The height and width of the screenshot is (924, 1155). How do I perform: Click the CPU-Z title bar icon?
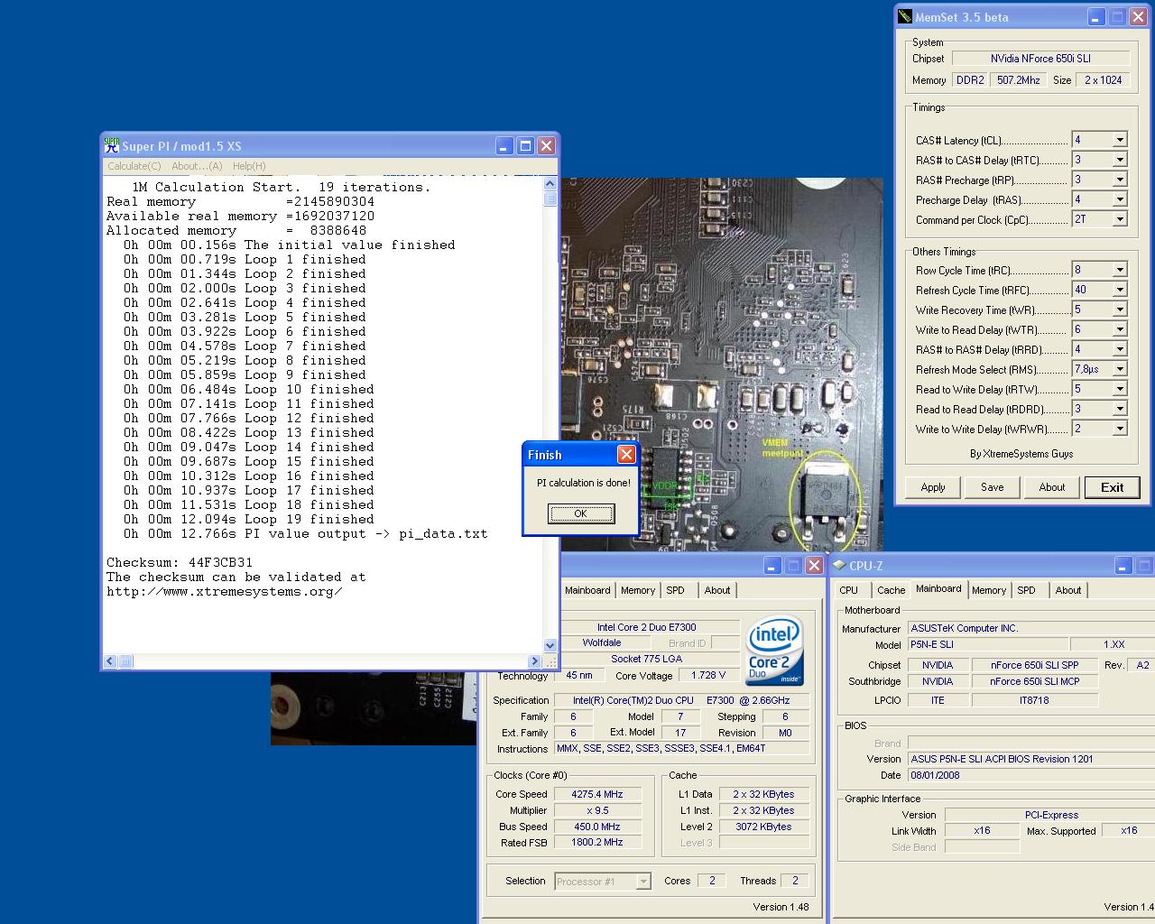(839, 565)
